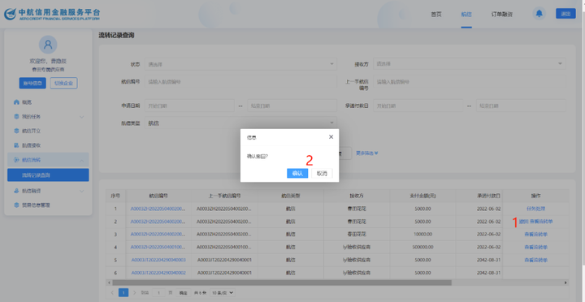The width and height of the screenshot is (585, 302).
Task: Open the 状态 status dropdown
Action: [x=240, y=64]
